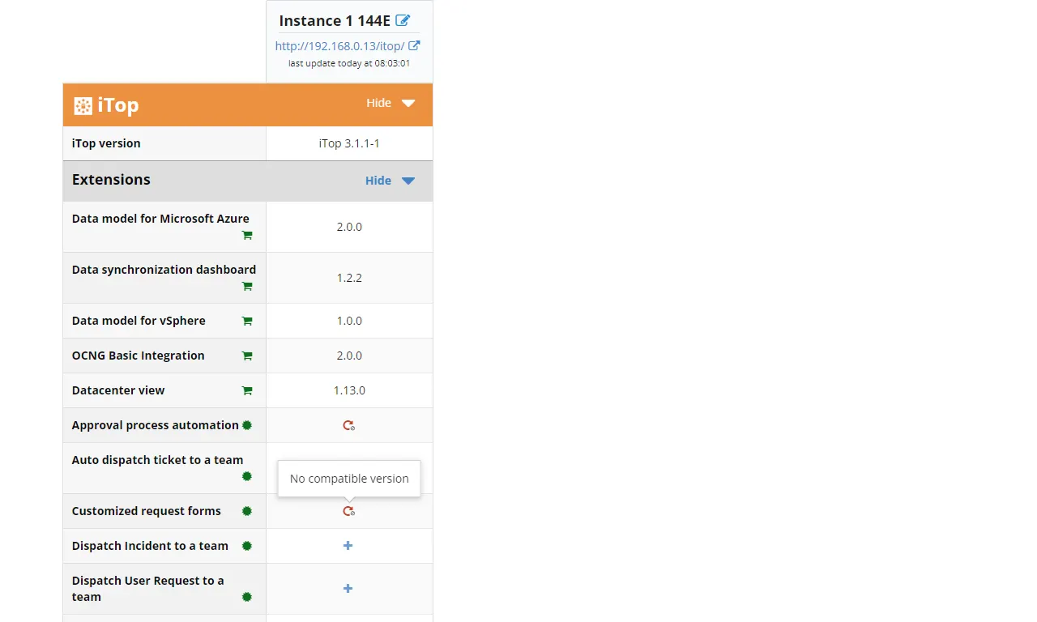Click the version 1.13.0 cell
This screenshot has width=1037, height=622.
[349, 390]
